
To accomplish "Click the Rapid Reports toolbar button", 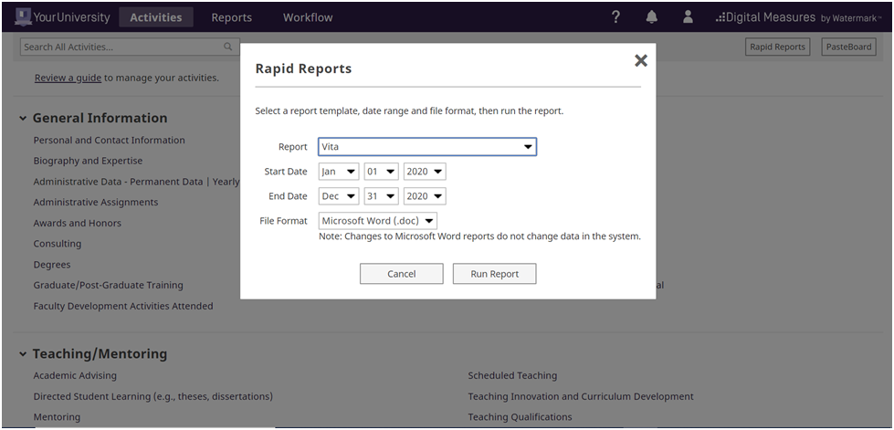I will coord(777,47).
